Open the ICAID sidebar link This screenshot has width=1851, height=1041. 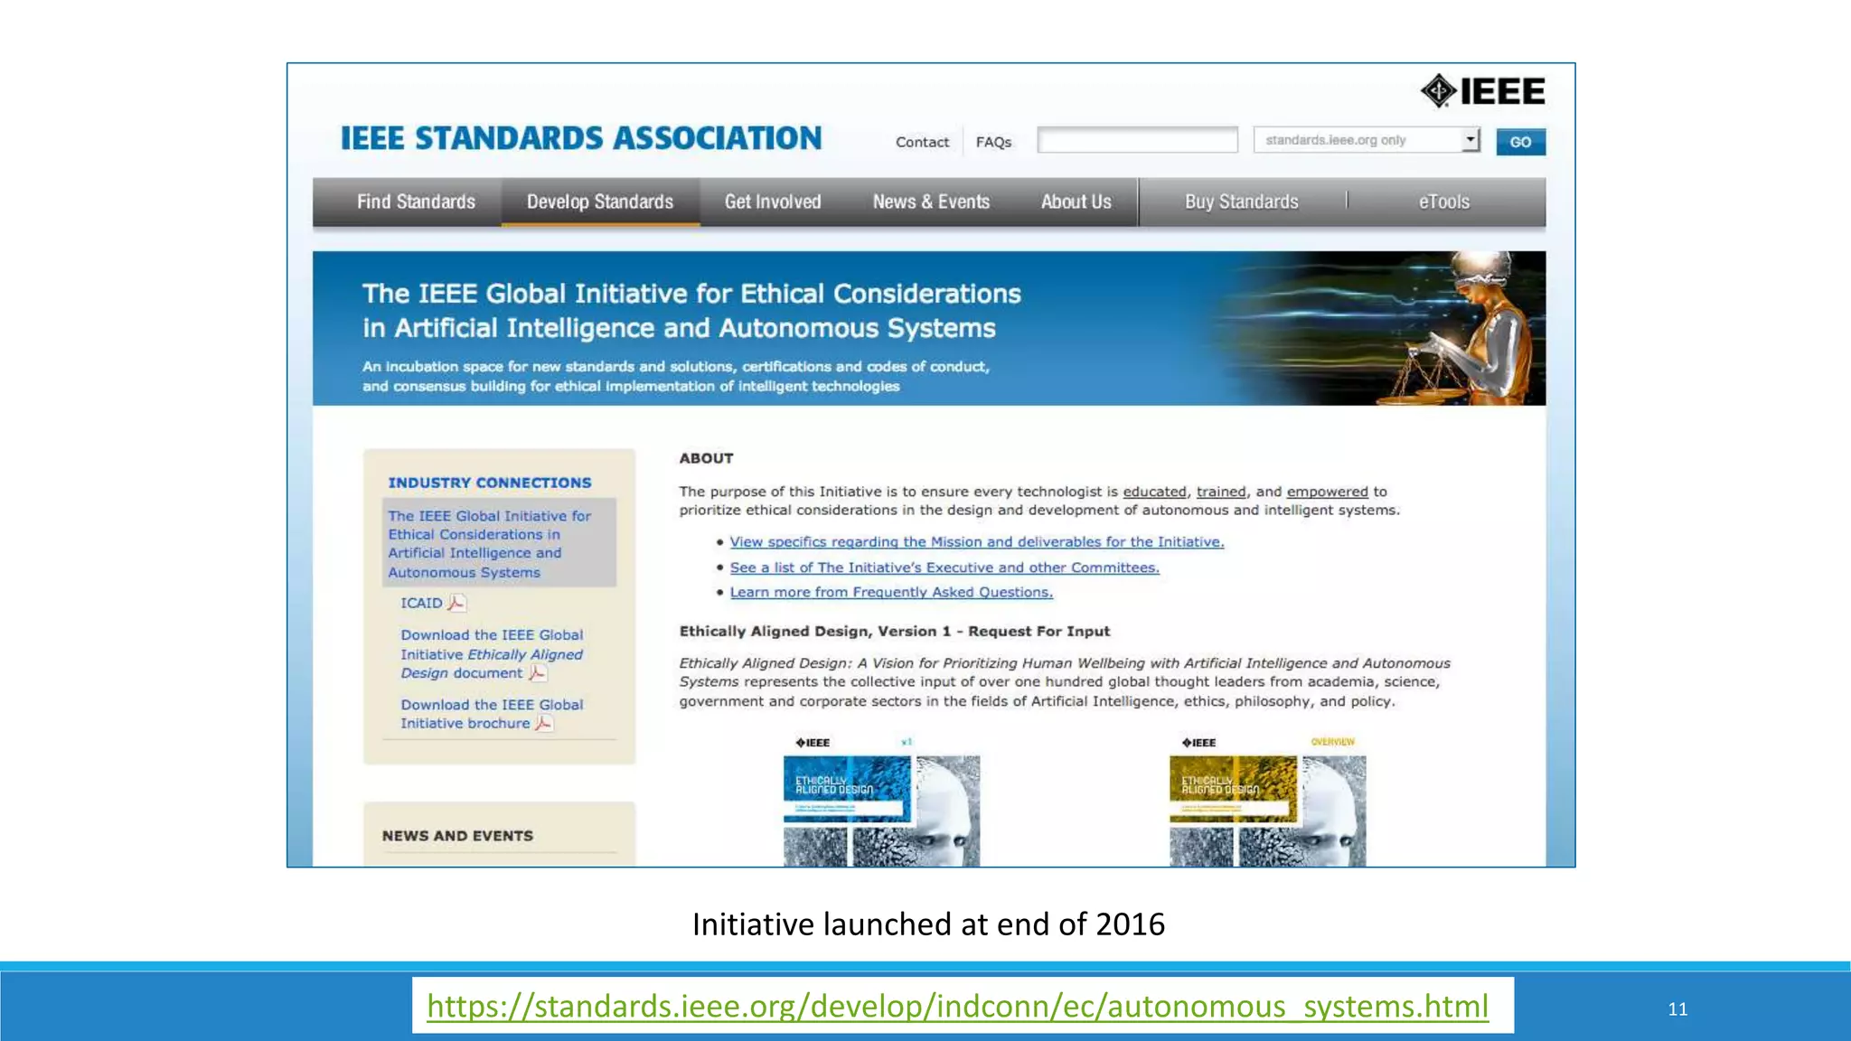coord(421,603)
